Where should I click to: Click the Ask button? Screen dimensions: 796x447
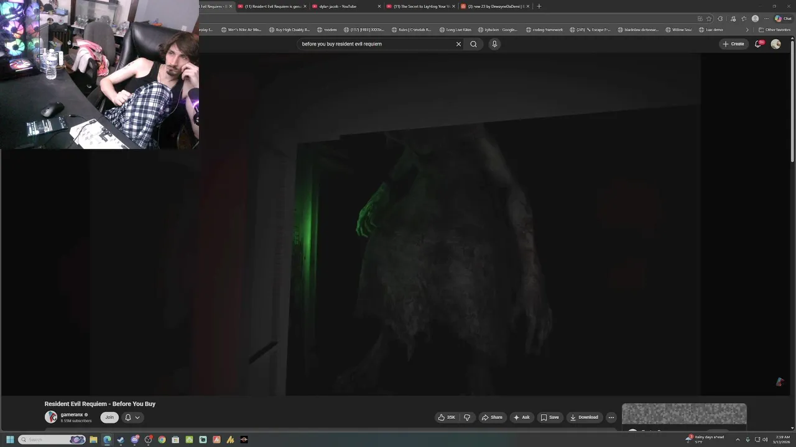tap(521, 417)
